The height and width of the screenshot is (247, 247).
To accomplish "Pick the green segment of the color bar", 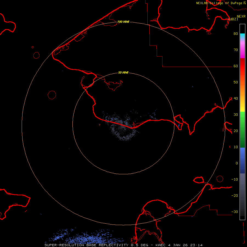I will point(242,130).
